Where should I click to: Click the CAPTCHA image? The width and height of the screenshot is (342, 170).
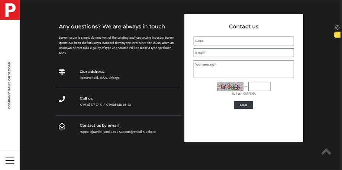coord(230,87)
